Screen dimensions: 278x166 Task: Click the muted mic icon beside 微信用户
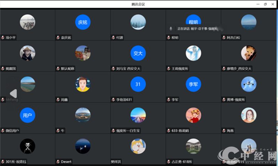coord(2,131)
